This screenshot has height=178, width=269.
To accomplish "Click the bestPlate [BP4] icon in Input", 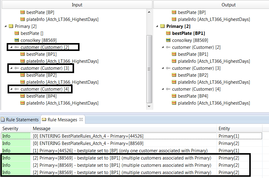I will click(22, 96).
